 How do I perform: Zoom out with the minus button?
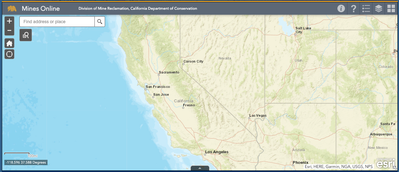(9, 31)
